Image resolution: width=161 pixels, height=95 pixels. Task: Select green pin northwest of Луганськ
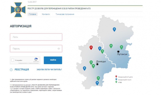tap(111, 46)
